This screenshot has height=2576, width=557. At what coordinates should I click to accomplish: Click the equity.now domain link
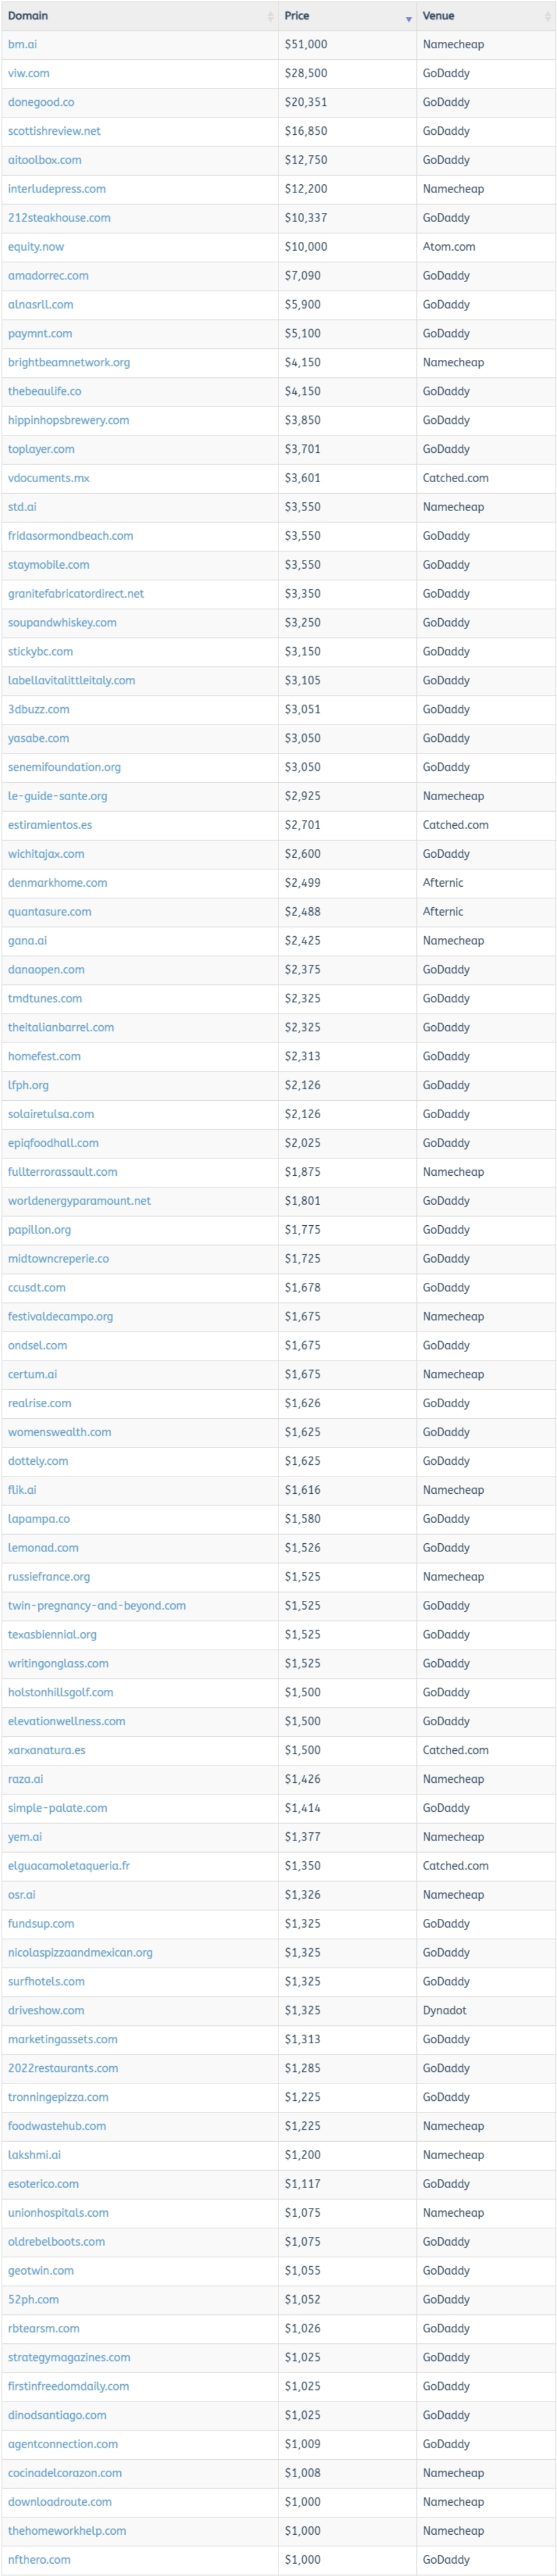[x=36, y=247]
